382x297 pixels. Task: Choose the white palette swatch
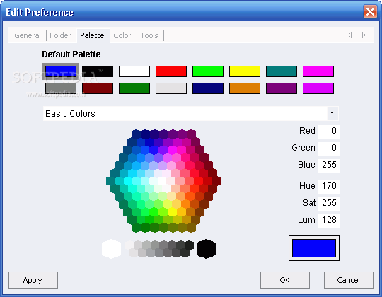(x=134, y=71)
